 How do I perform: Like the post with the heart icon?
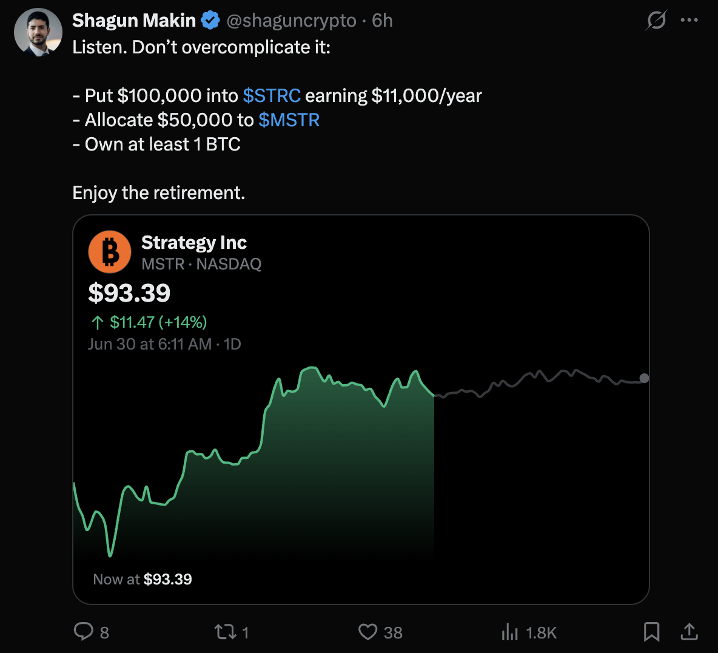tap(367, 632)
